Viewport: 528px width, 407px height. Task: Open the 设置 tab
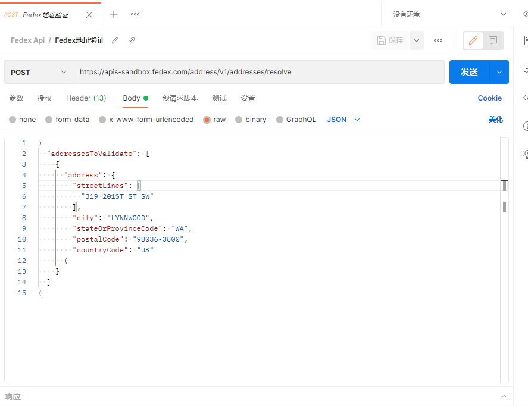click(248, 98)
